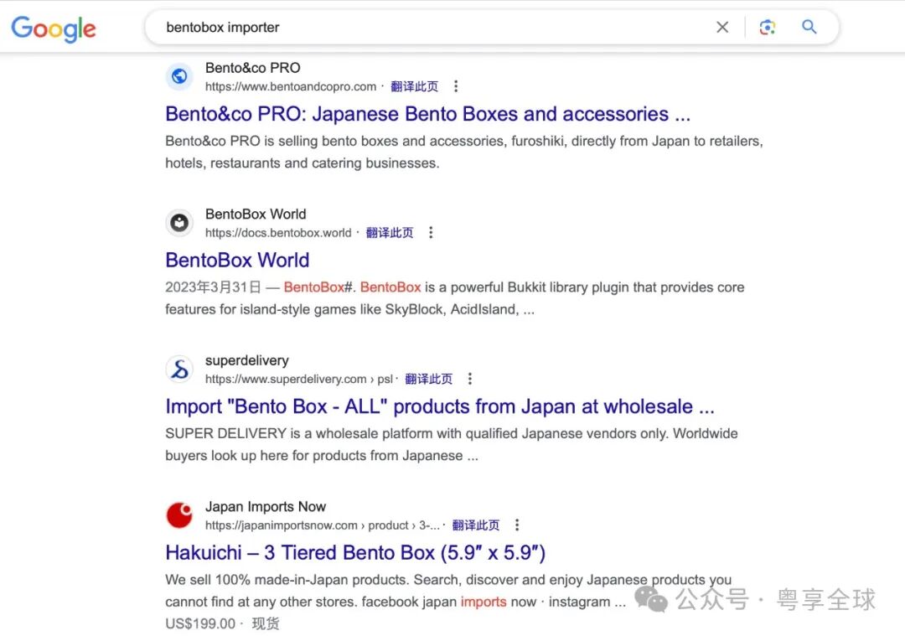Click the https://www.bentoandcopro.com URL
Viewport: 905px width, 636px height.
coord(291,86)
